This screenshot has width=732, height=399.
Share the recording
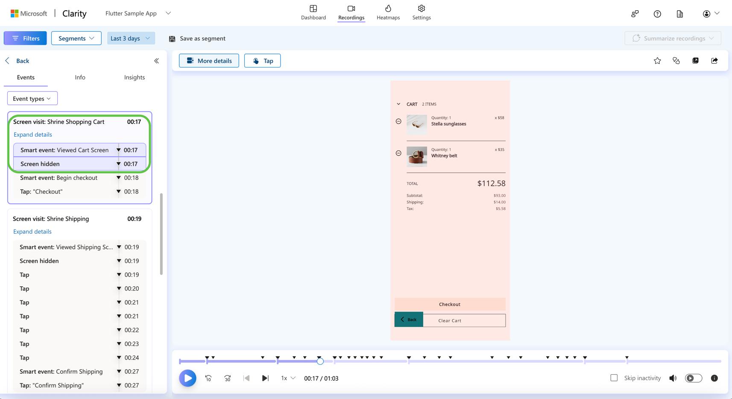click(x=714, y=61)
